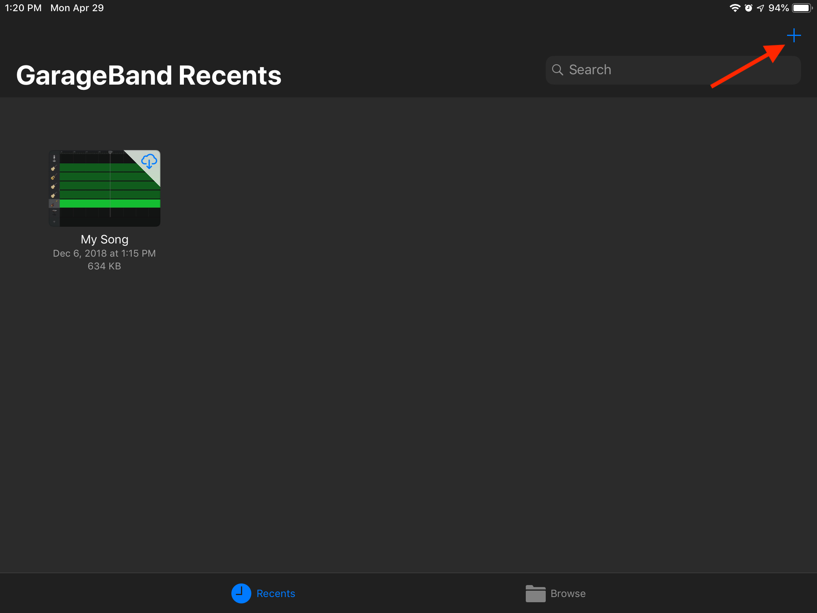Click the GarageBand Recents heading
Image resolution: width=817 pixels, height=613 pixels.
pos(149,75)
